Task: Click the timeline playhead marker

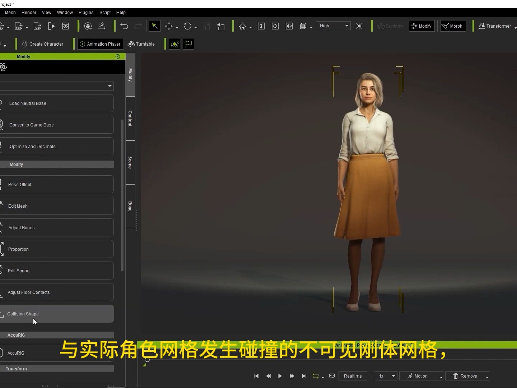Action: (147, 360)
